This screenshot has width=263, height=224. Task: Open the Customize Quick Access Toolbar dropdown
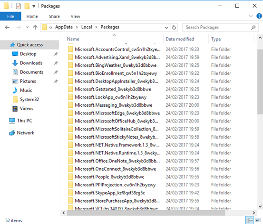(x=34, y=6)
